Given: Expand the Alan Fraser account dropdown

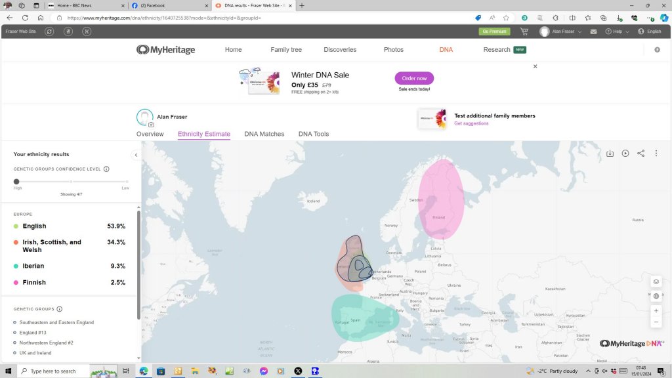Looking at the screenshot, I should coord(560,31).
